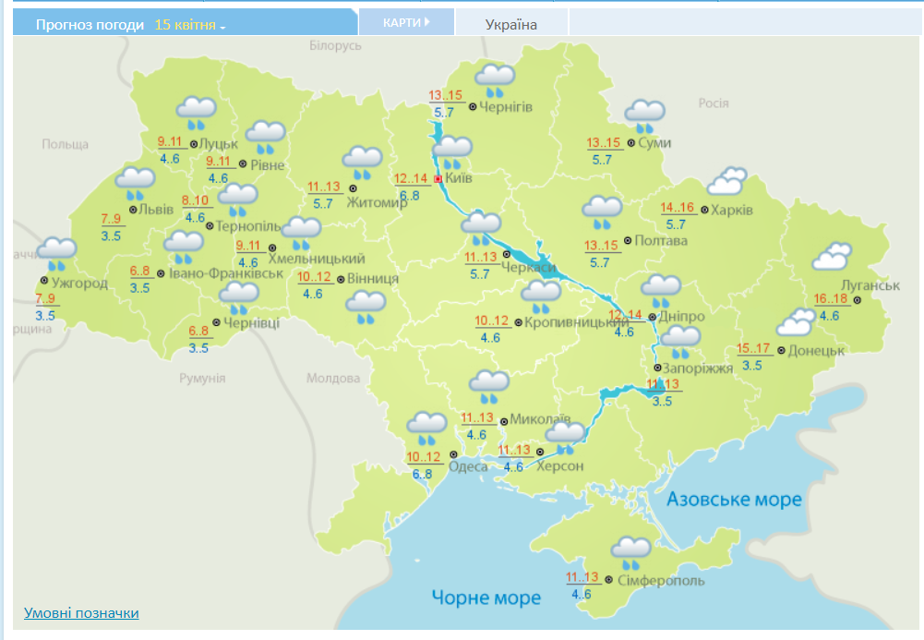Click the rain cloud icon above Черкаси

[x=481, y=228]
